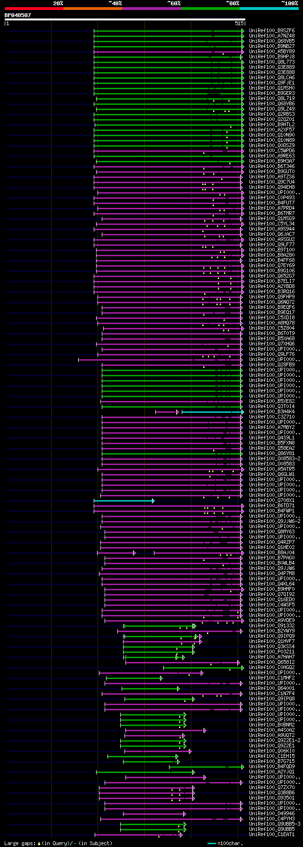
Task: Click the UniRef100_C1EAT1 label
Action: [x=272, y=835]
